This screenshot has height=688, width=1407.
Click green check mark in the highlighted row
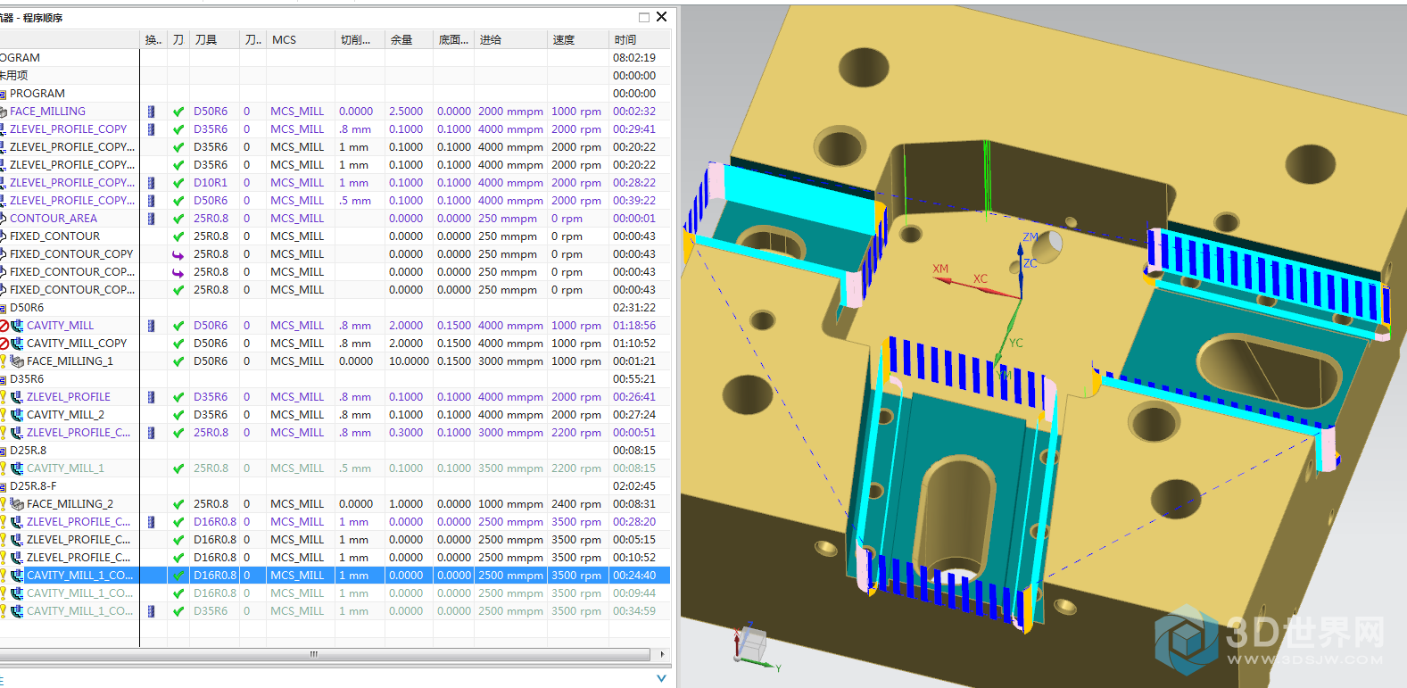click(x=178, y=576)
